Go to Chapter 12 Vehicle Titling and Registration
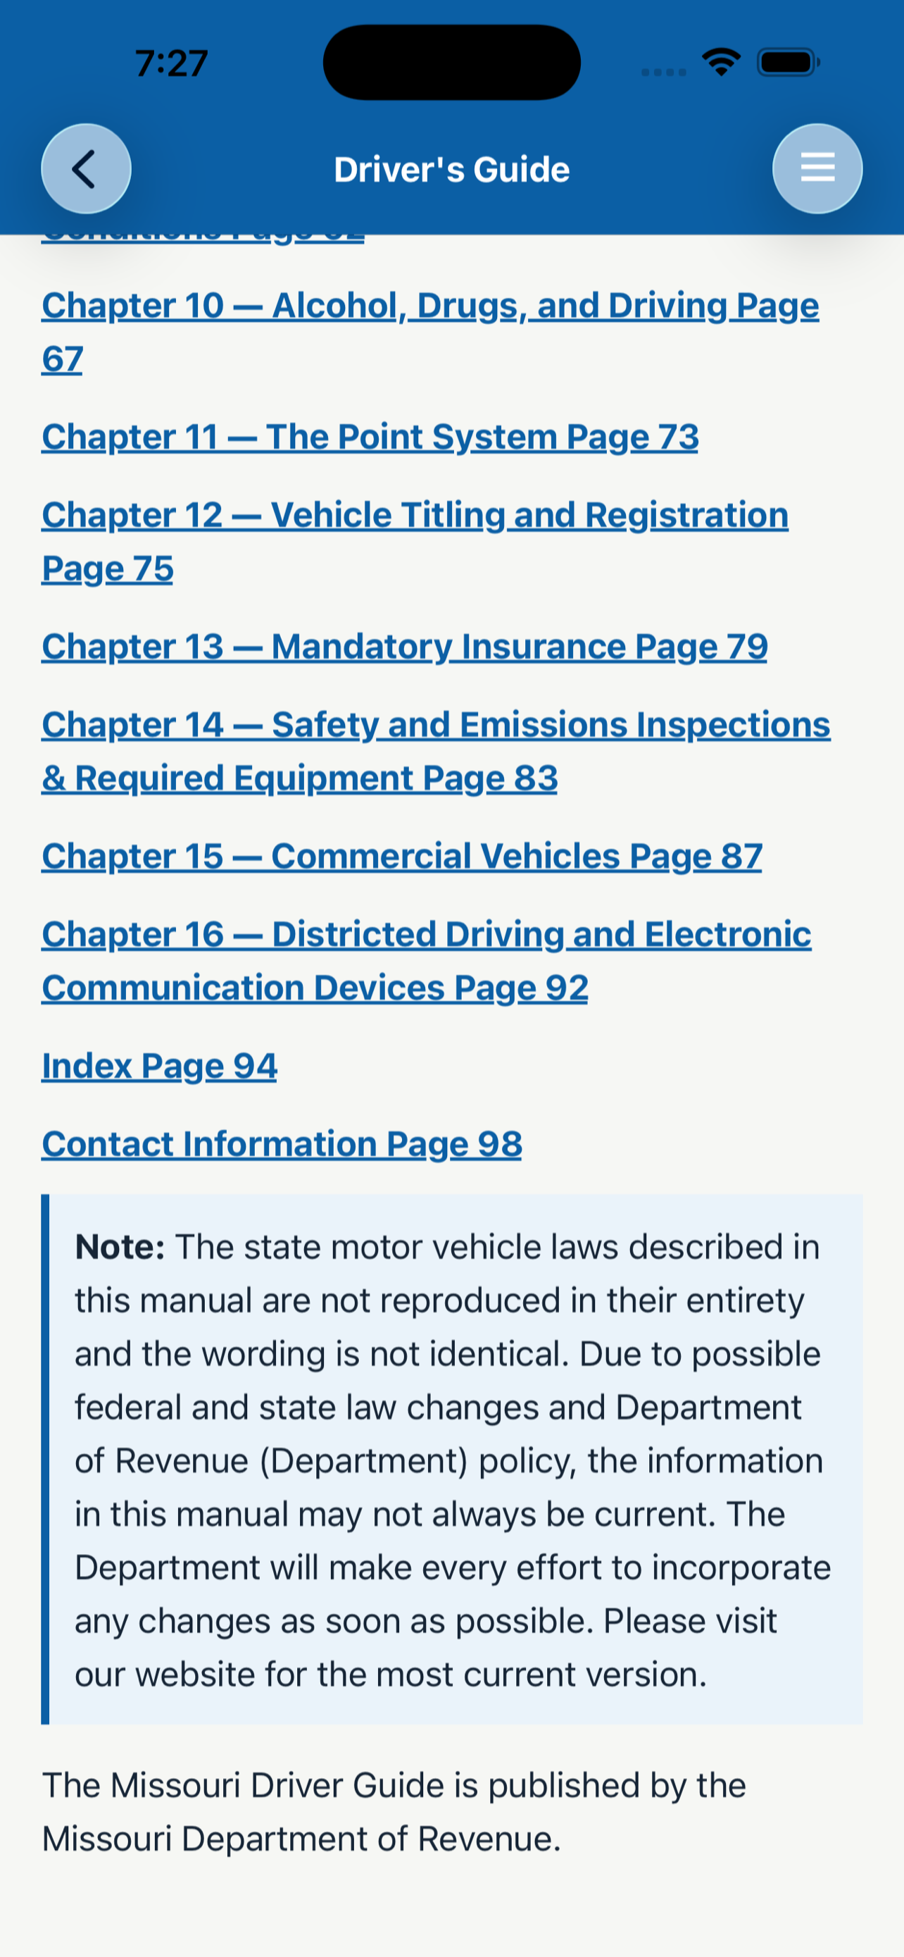The image size is (904, 1957). click(415, 542)
